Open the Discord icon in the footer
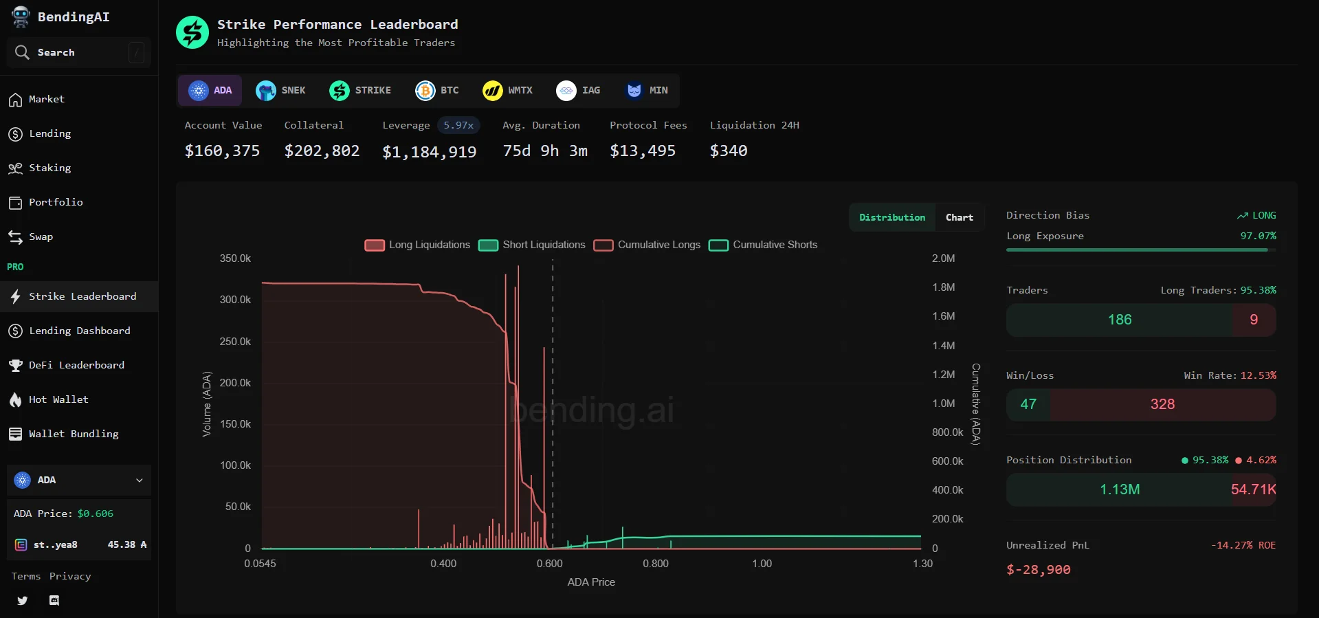Viewport: 1319px width, 618px height. 54,600
